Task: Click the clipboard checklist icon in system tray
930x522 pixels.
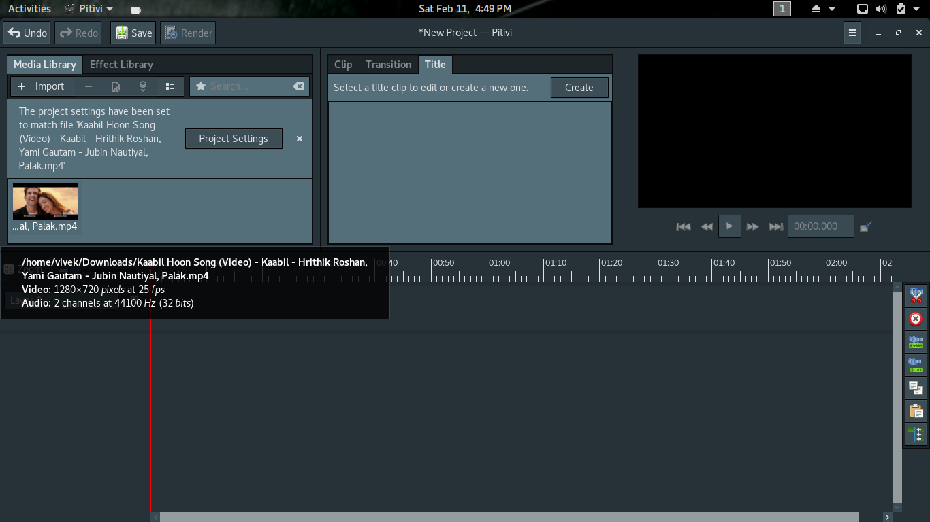Action: pyautogui.click(x=900, y=9)
